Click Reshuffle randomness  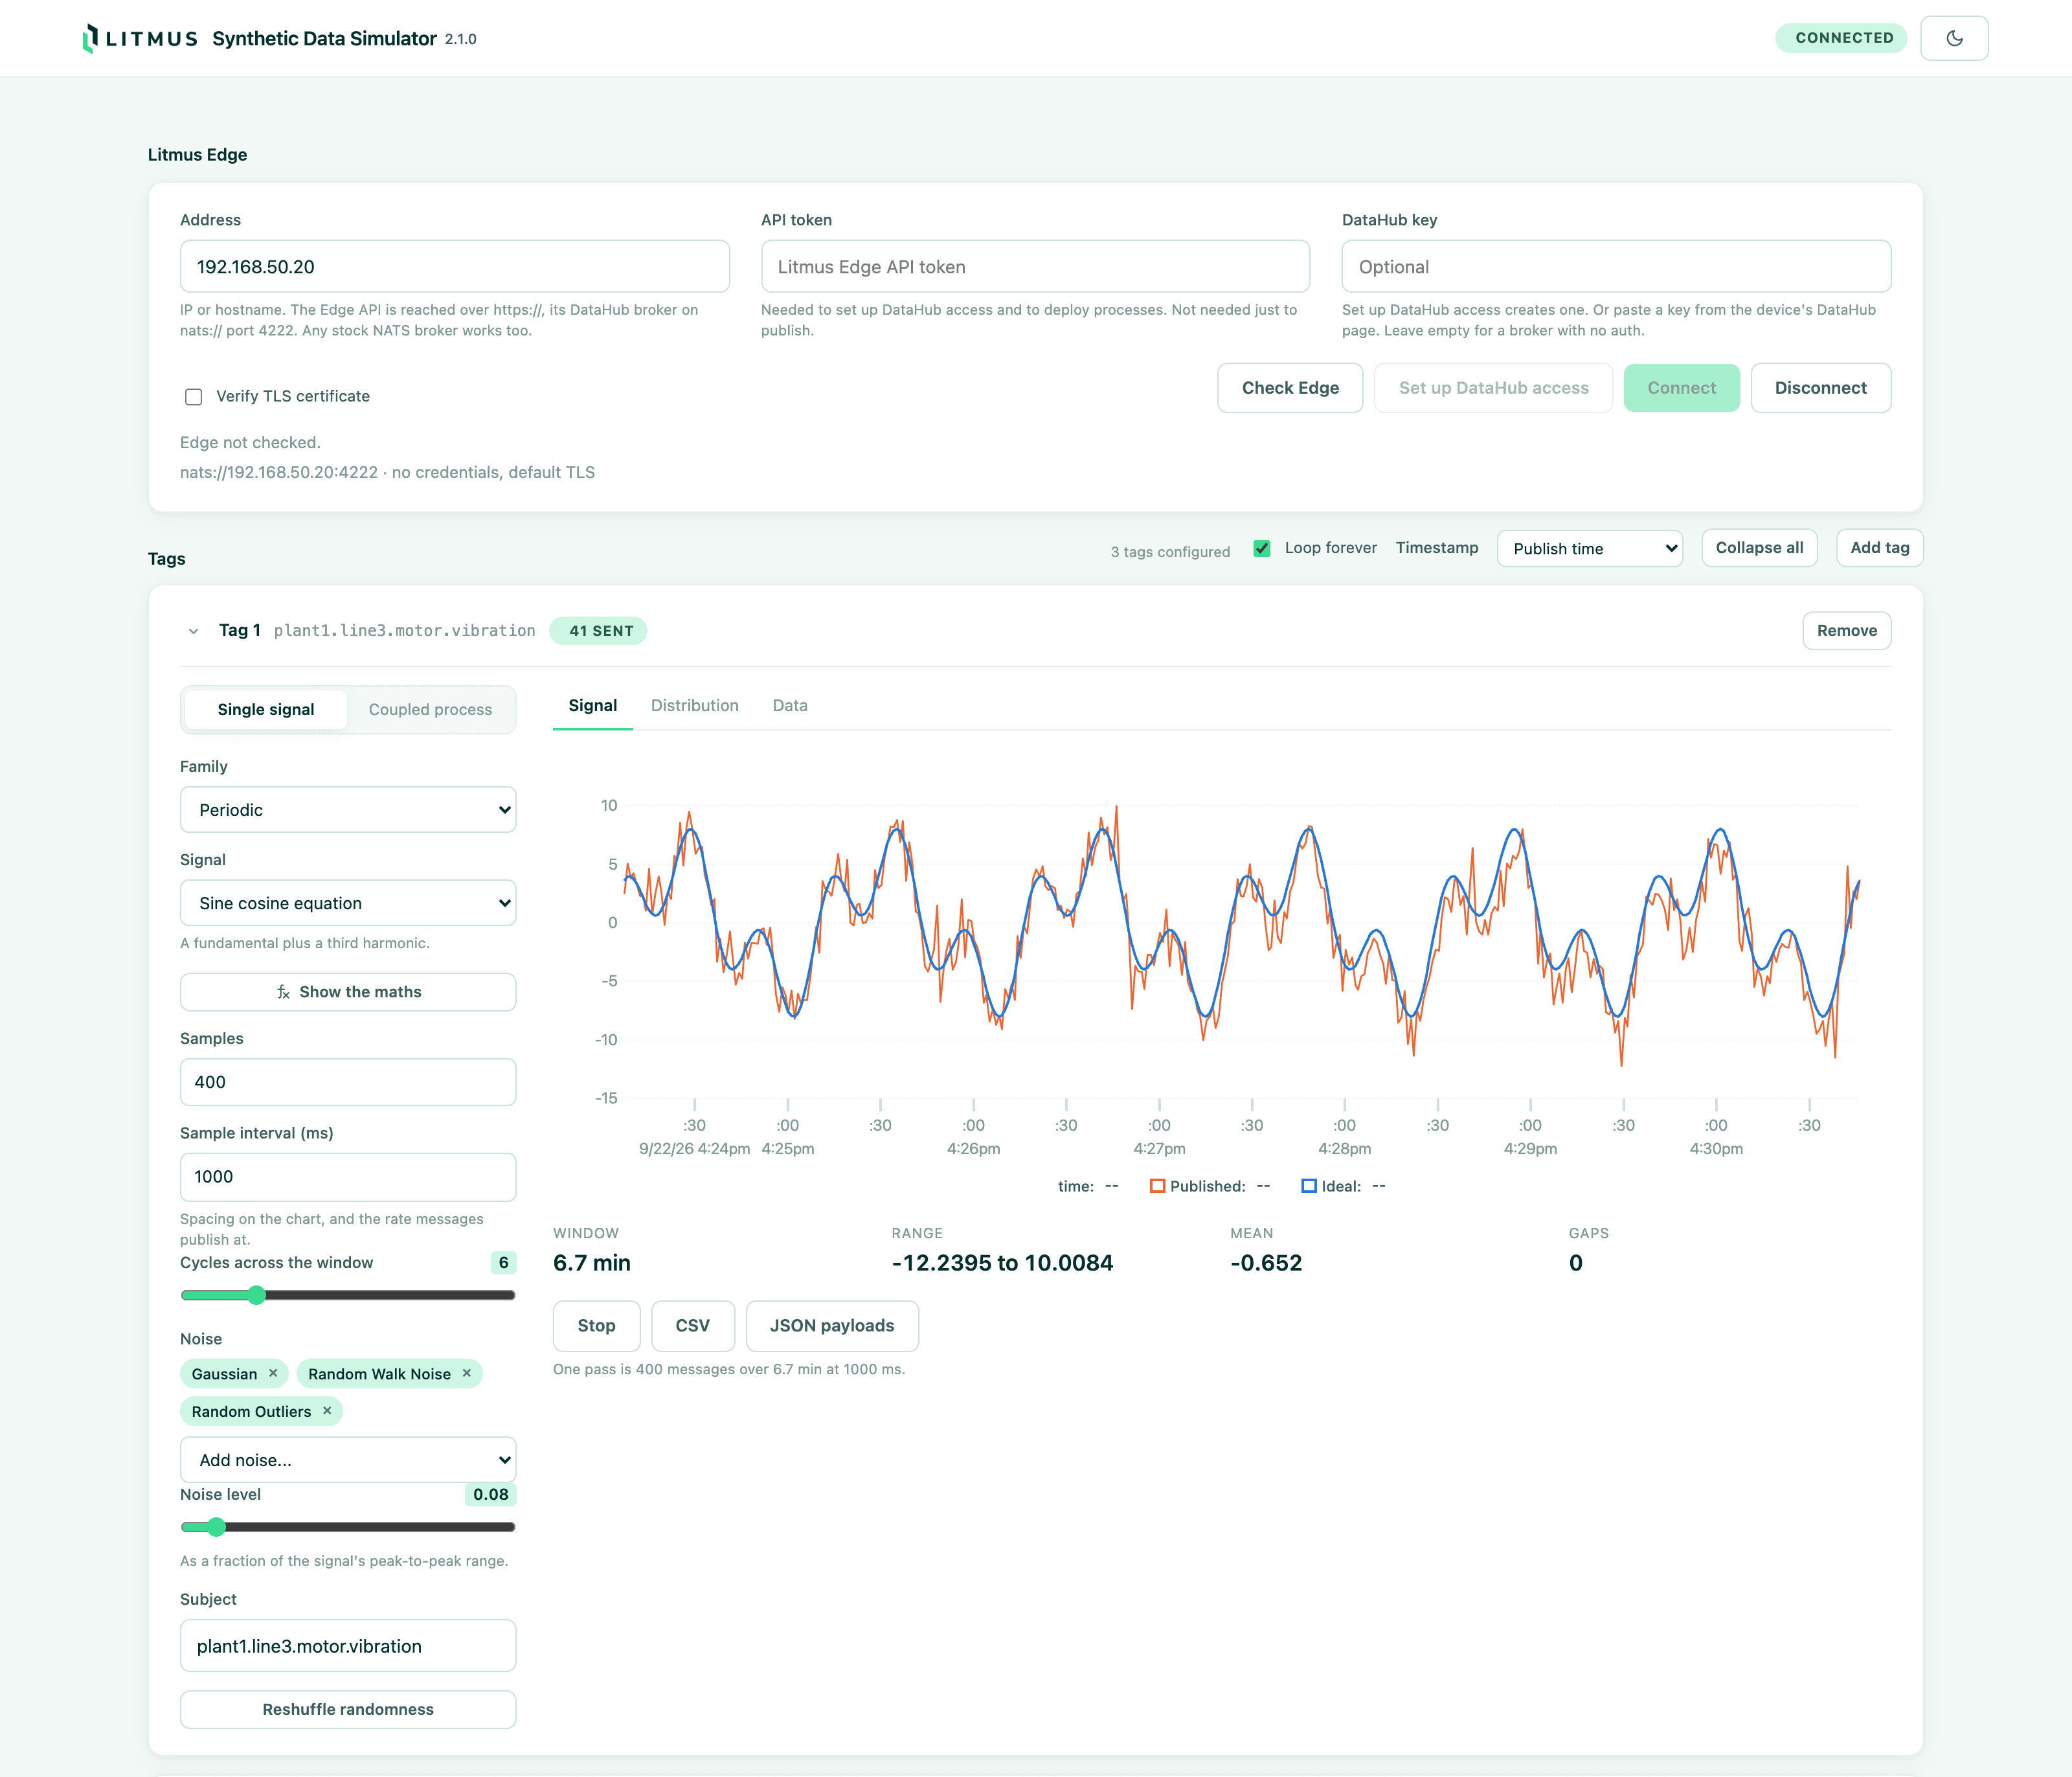tap(348, 1709)
